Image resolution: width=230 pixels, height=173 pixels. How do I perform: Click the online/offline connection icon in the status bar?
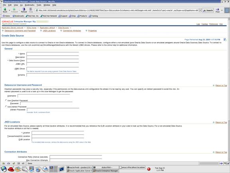(221, 163)
